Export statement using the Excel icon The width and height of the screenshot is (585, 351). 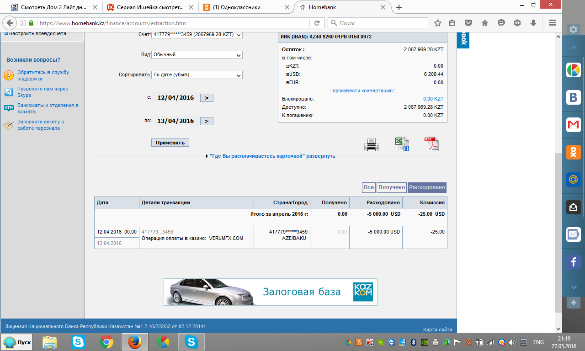(x=401, y=144)
